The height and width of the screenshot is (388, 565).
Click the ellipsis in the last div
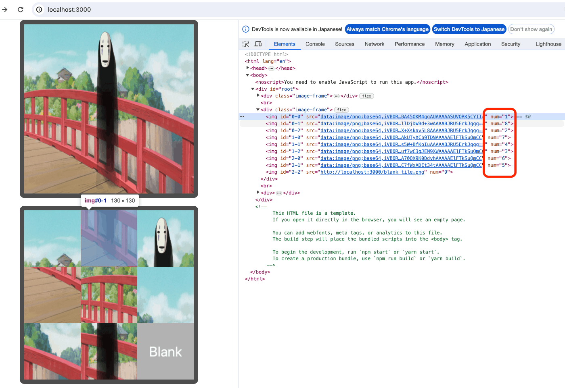[x=279, y=193]
